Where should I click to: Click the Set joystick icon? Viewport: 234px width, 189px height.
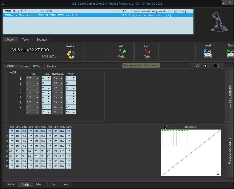pos(147,54)
